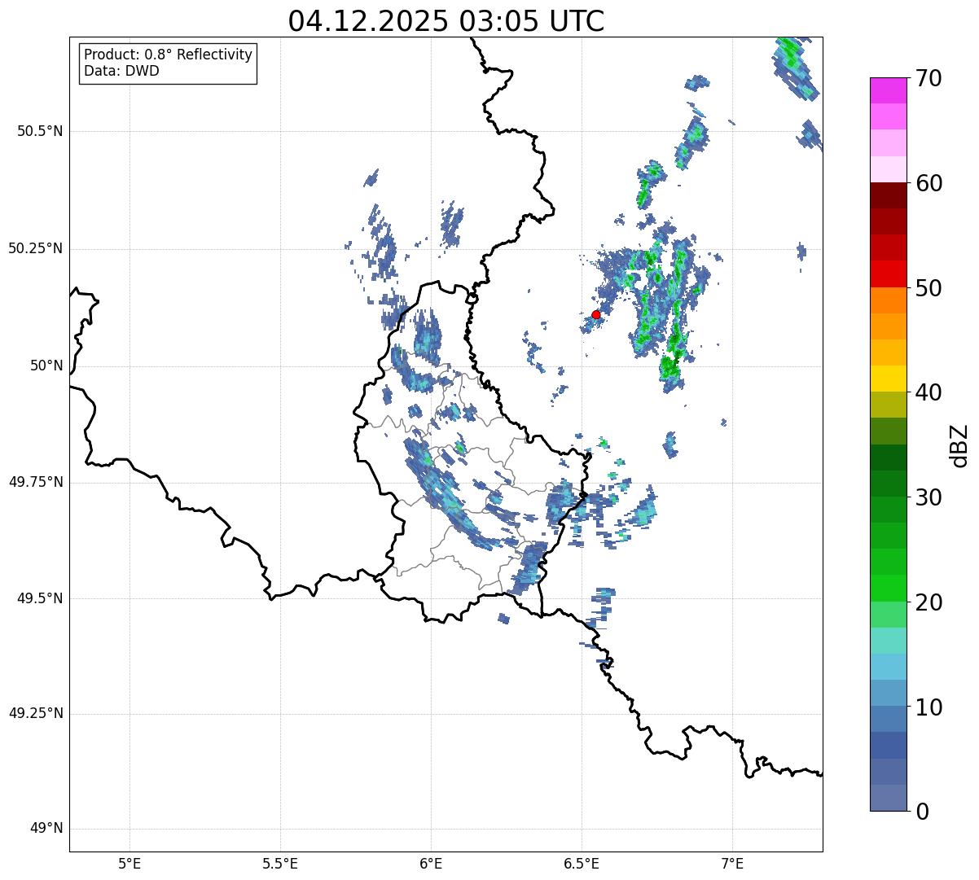Select the 49°N latitude label
Screen dimensions: 979x880
[46, 829]
